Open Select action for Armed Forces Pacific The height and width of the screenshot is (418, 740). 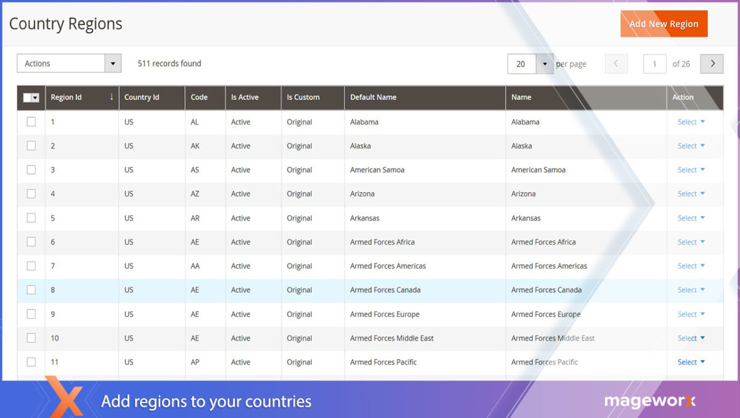(691, 363)
